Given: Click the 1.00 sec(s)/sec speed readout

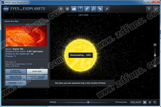Looking at the screenshot, I should 121,102.
